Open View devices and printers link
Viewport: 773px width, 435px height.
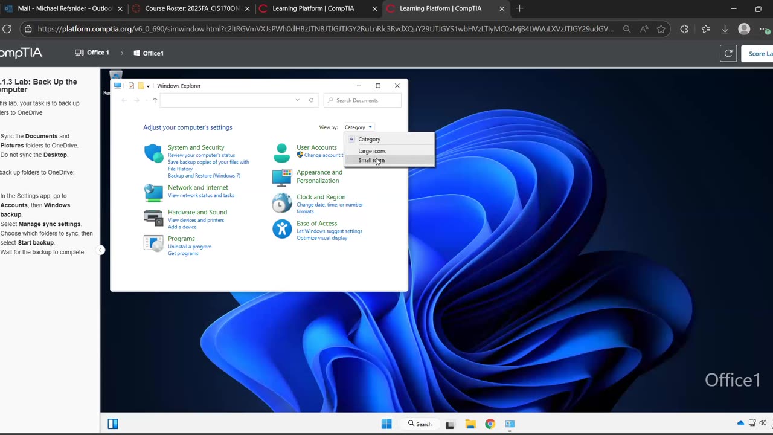196,220
